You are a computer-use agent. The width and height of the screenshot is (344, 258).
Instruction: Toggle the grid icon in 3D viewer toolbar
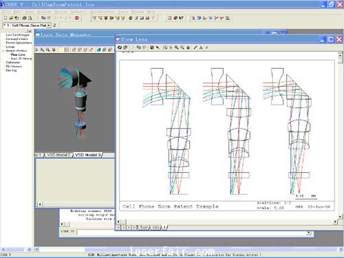(67, 50)
